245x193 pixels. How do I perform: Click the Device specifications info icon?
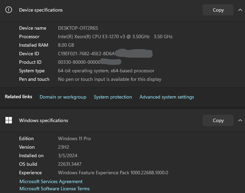(x=9, y=10)
